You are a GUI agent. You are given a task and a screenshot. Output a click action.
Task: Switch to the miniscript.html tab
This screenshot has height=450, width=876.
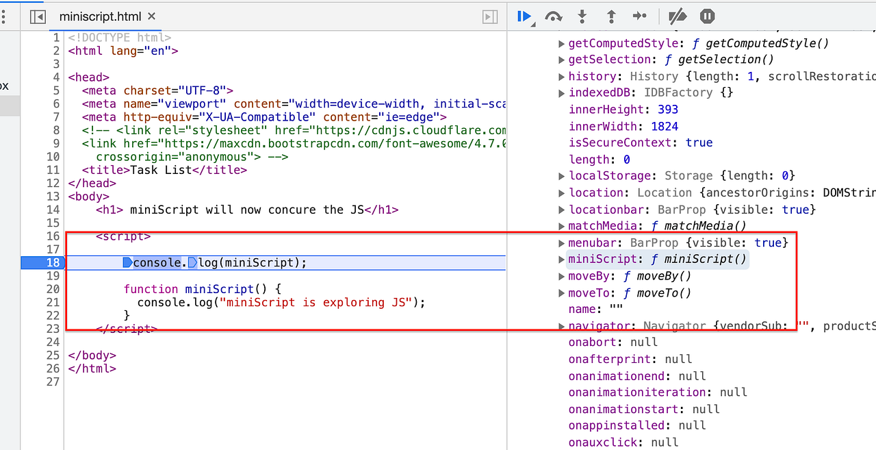coord(106,16)
